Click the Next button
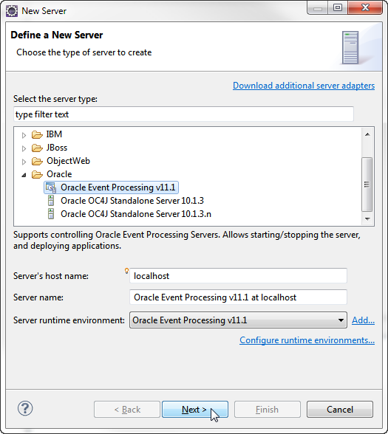 tap(195, 409)
